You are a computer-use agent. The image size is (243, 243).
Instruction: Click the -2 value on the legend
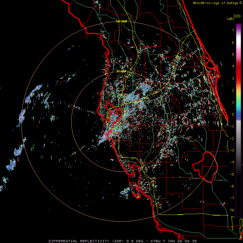click(232, 139)
